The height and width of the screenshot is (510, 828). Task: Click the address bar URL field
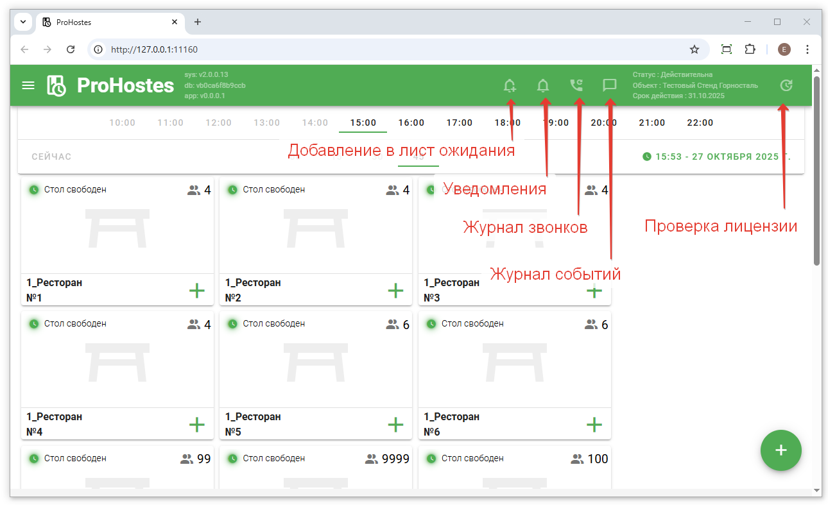coord(385,49)
